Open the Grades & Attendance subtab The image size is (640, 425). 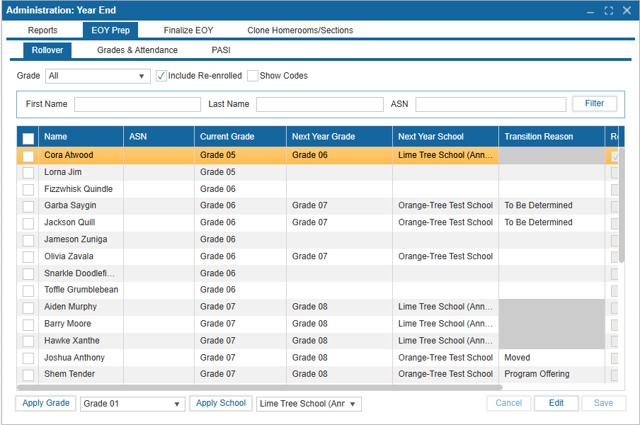137,50
